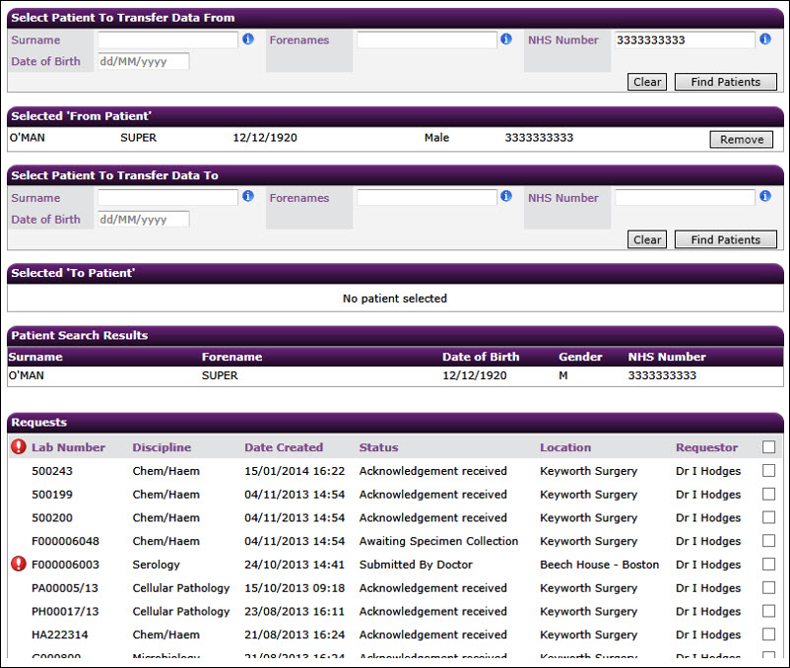Tick checkbox for request PA00005/13
Image resolution: width=790 pixels, height=668 pixels.
(x=768, y=587)
